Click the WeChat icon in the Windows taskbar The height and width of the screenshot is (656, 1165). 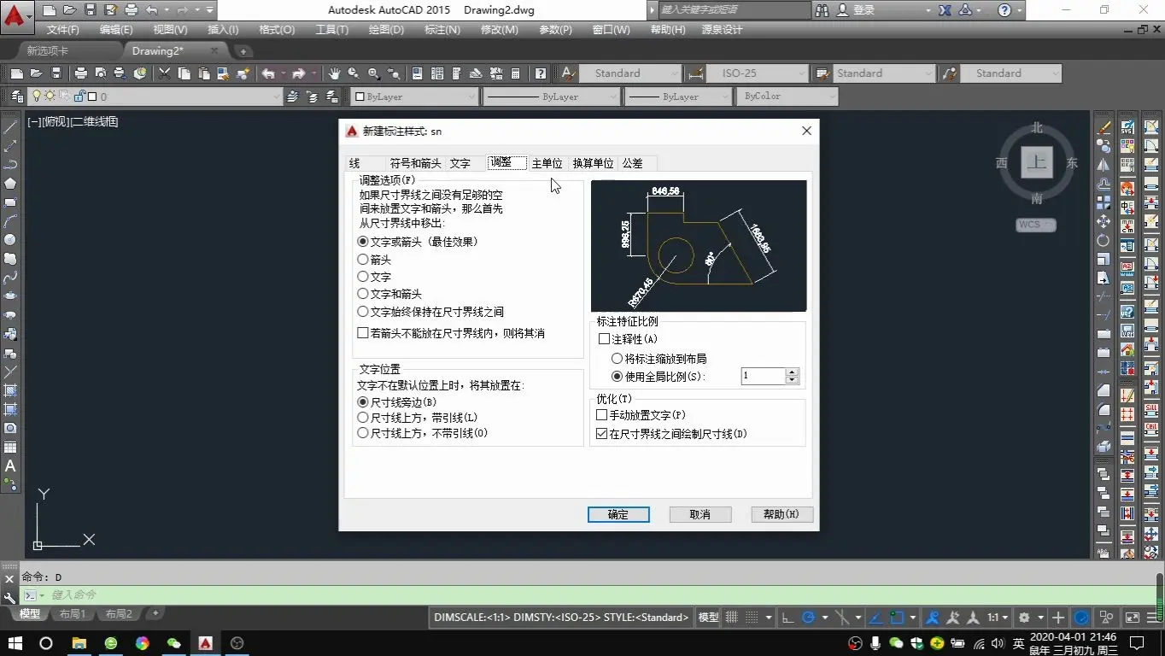coord(173,643)
